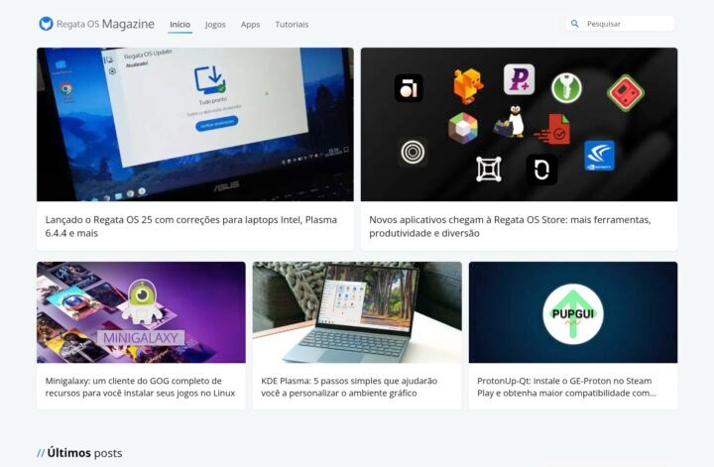Click the Tux penguin app icon
Image resolution: width=714 pixels, height=467 pixels.
click(x=513, y=123)
